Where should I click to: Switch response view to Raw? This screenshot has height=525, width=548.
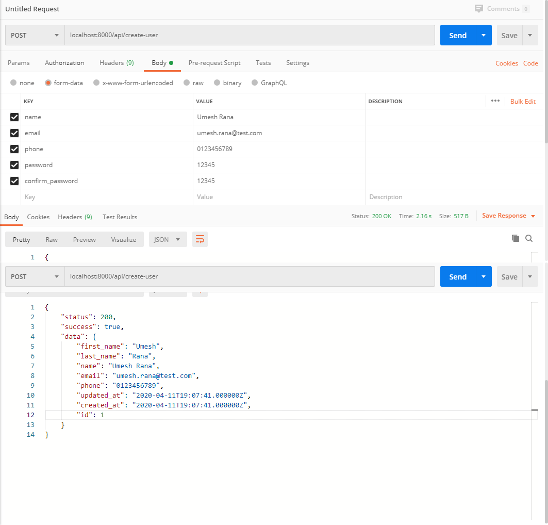[52, 239]
